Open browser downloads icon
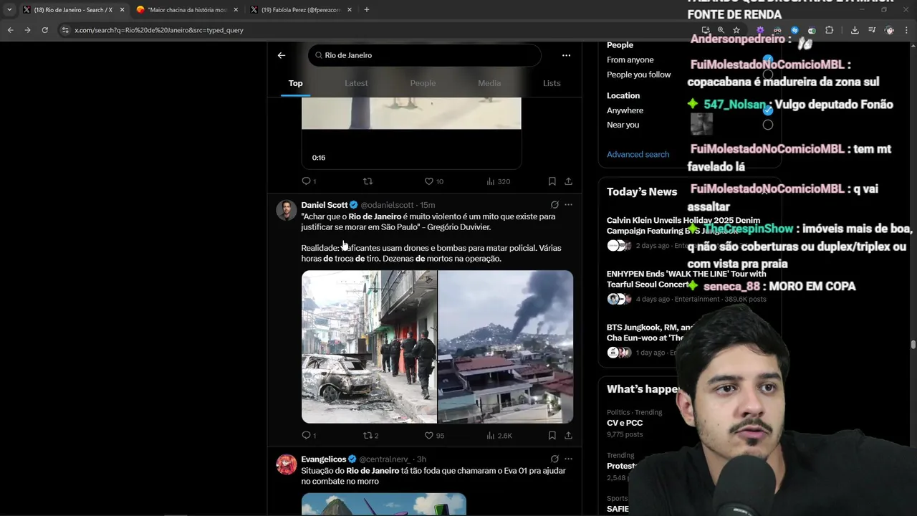The image size is (917, 516). (855, 30)
